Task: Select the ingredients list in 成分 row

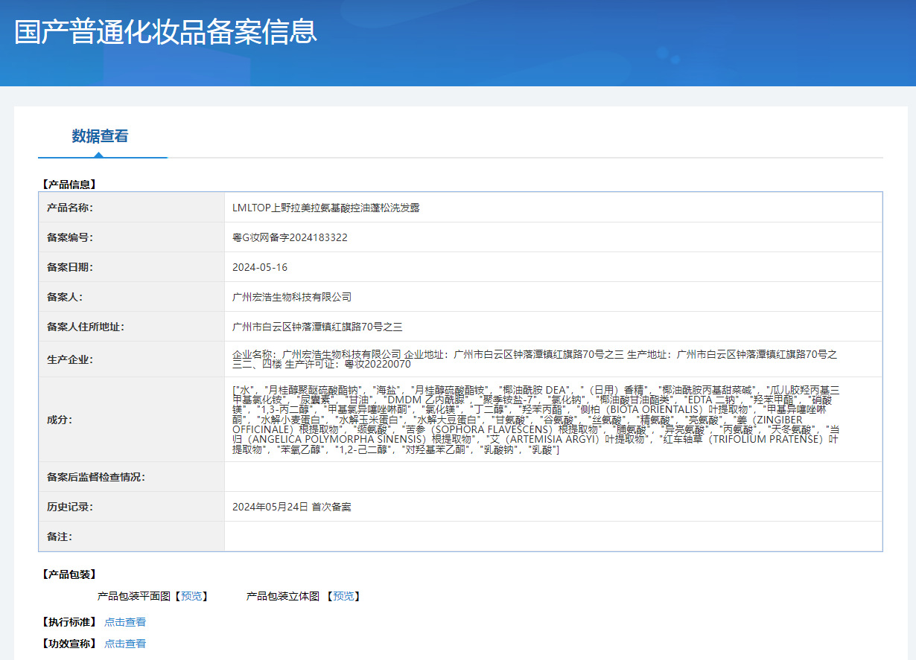Action: tap(536, 420)
